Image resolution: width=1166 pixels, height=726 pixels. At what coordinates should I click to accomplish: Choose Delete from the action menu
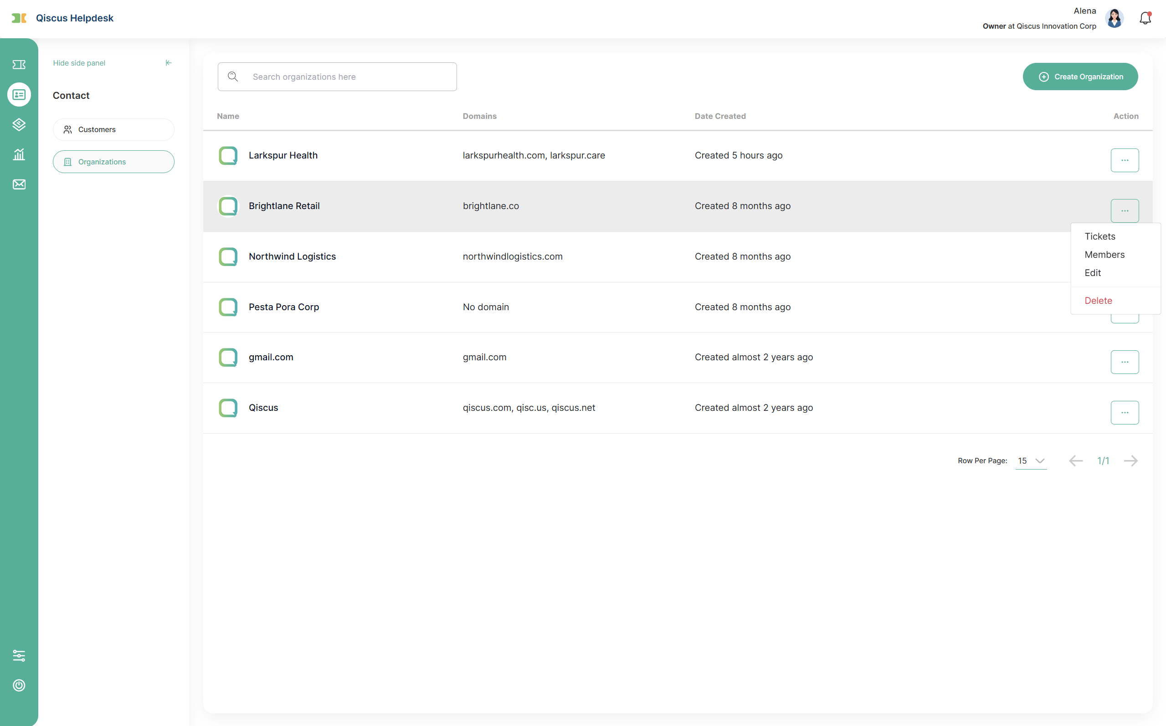[1098, 301]
